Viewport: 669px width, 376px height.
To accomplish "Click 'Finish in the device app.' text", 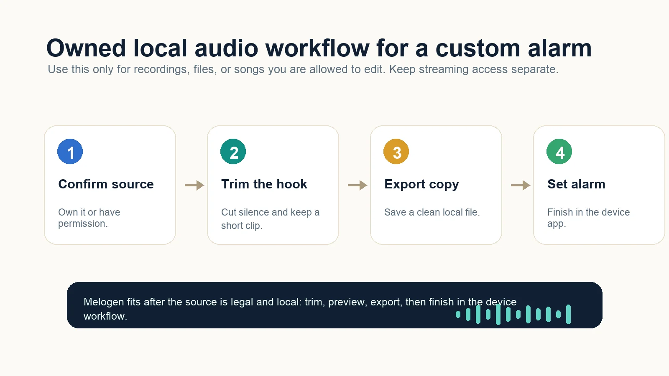I will [x=588, y=218].
